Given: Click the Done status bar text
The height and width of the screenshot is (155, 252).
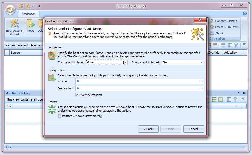Looking at the screenshot, I should [x=8, y=147].
